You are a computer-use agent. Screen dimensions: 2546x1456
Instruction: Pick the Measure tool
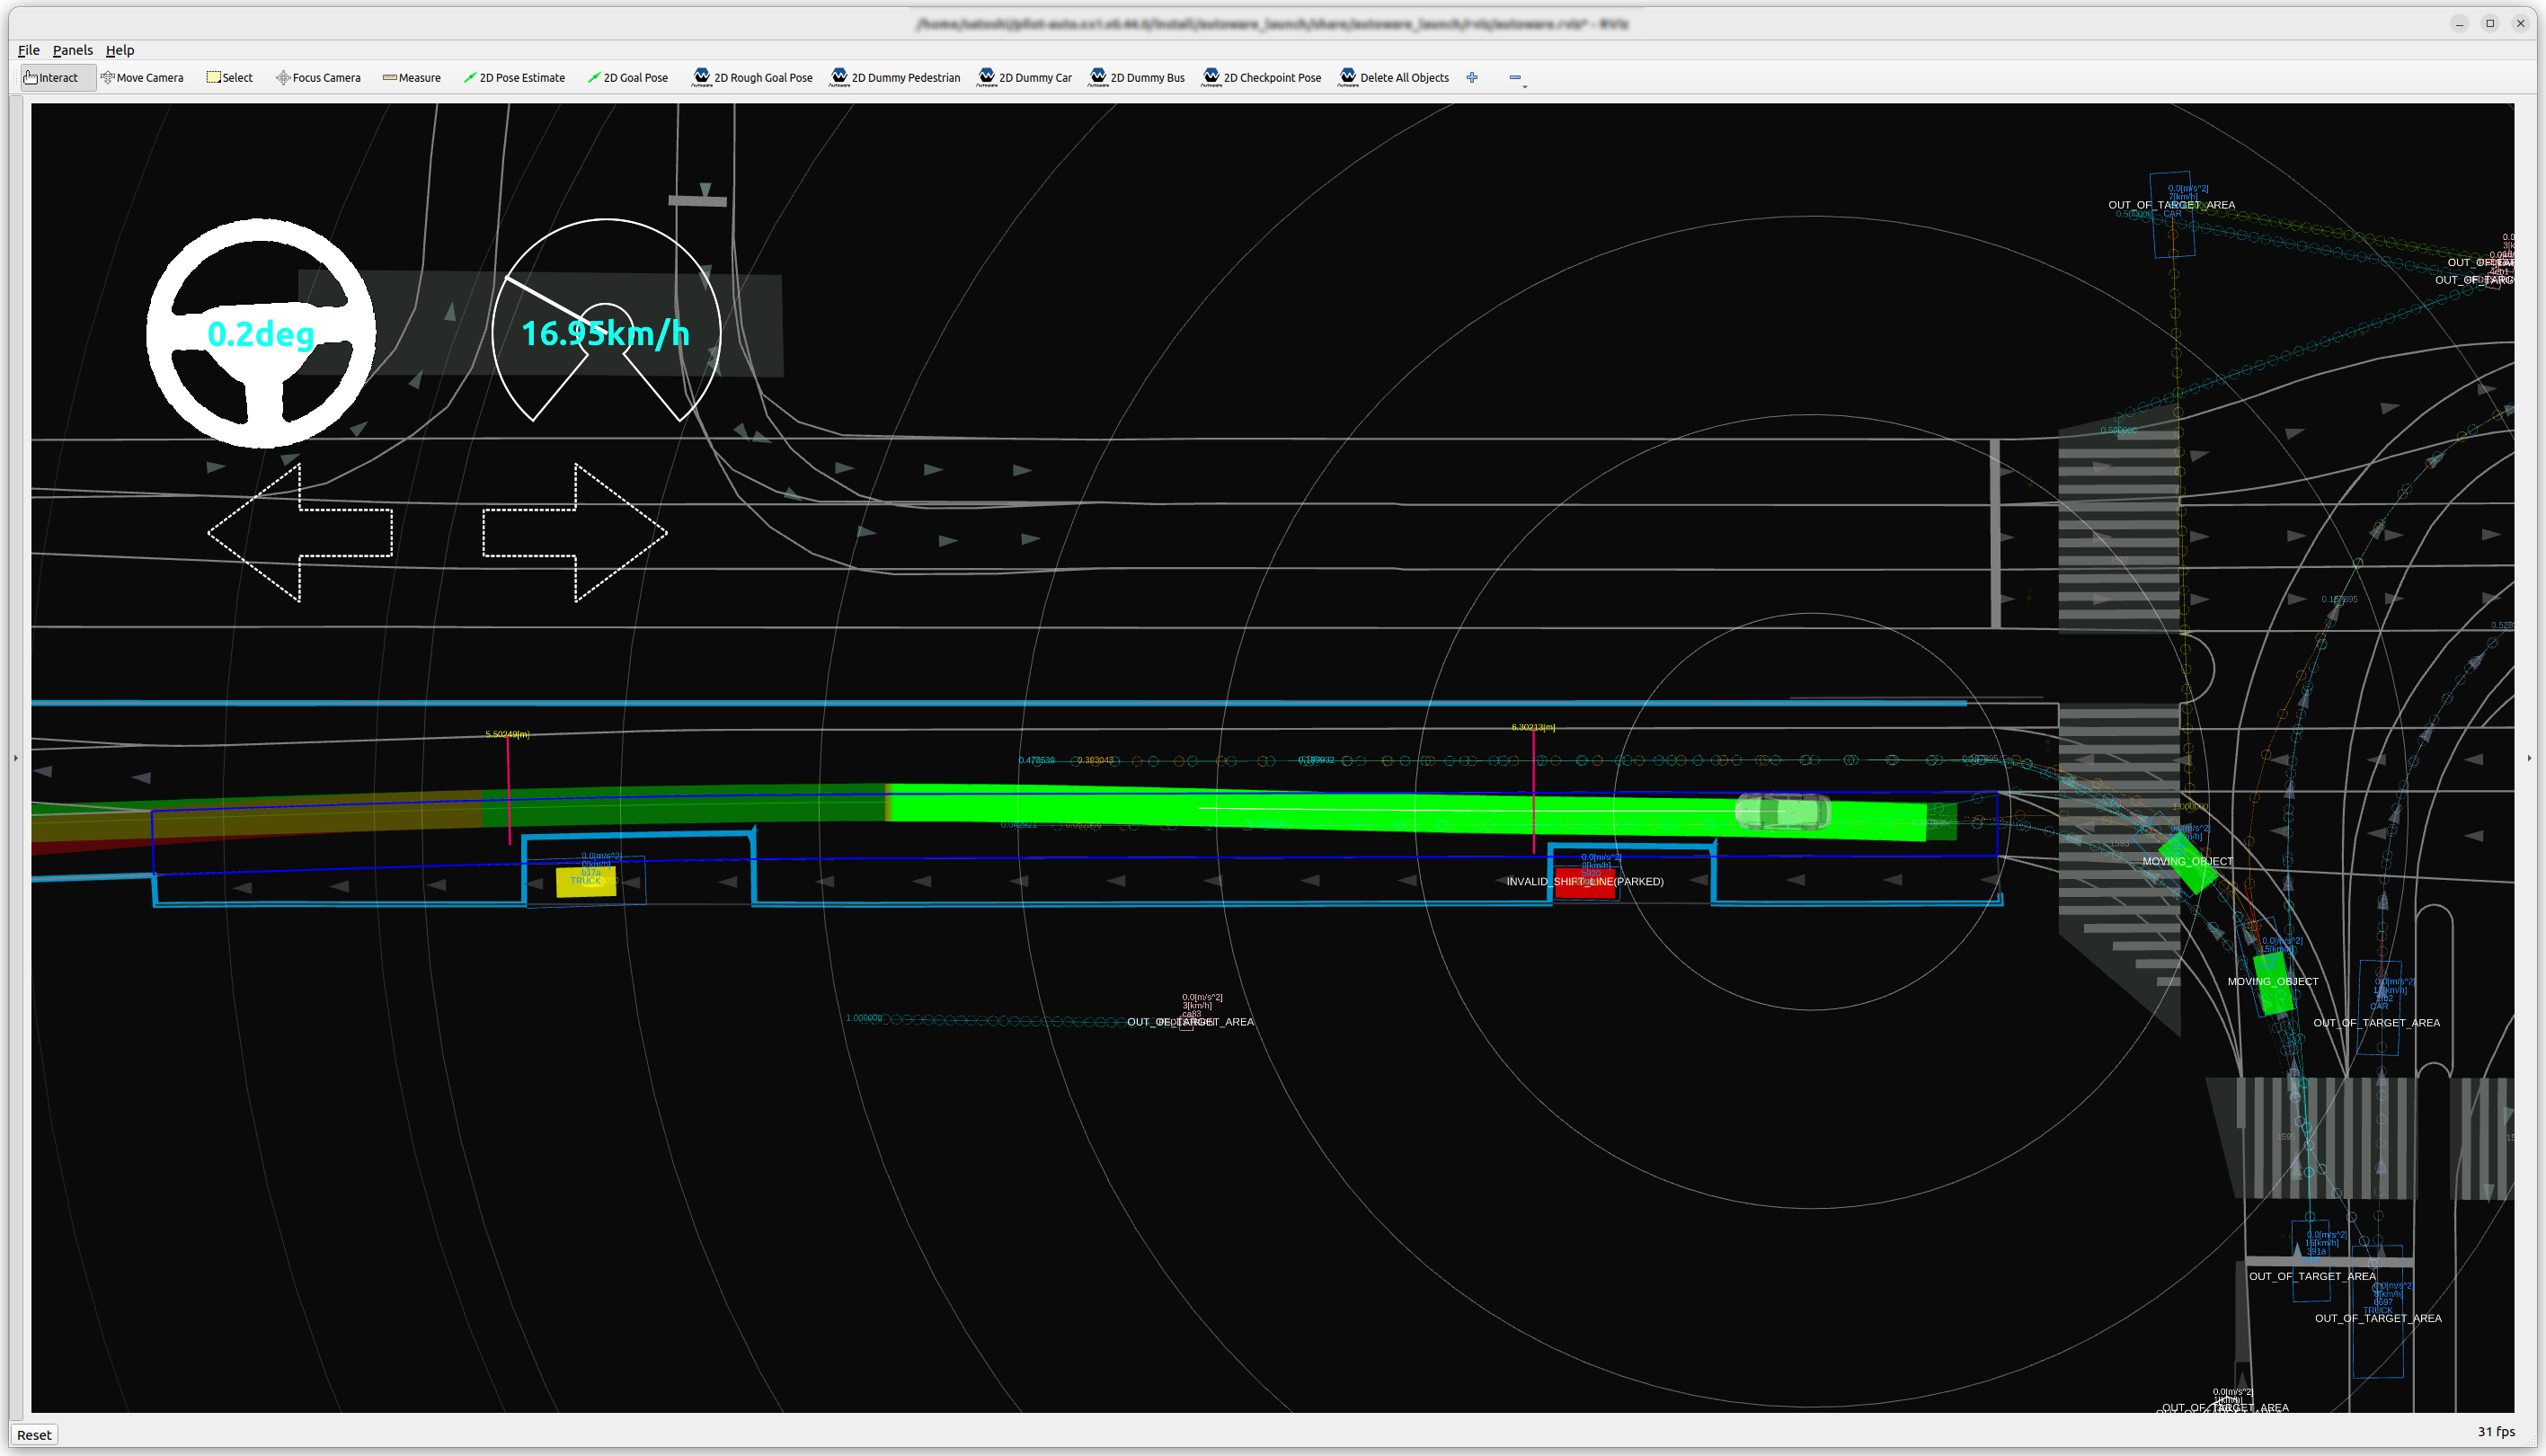tap(411, 78)
